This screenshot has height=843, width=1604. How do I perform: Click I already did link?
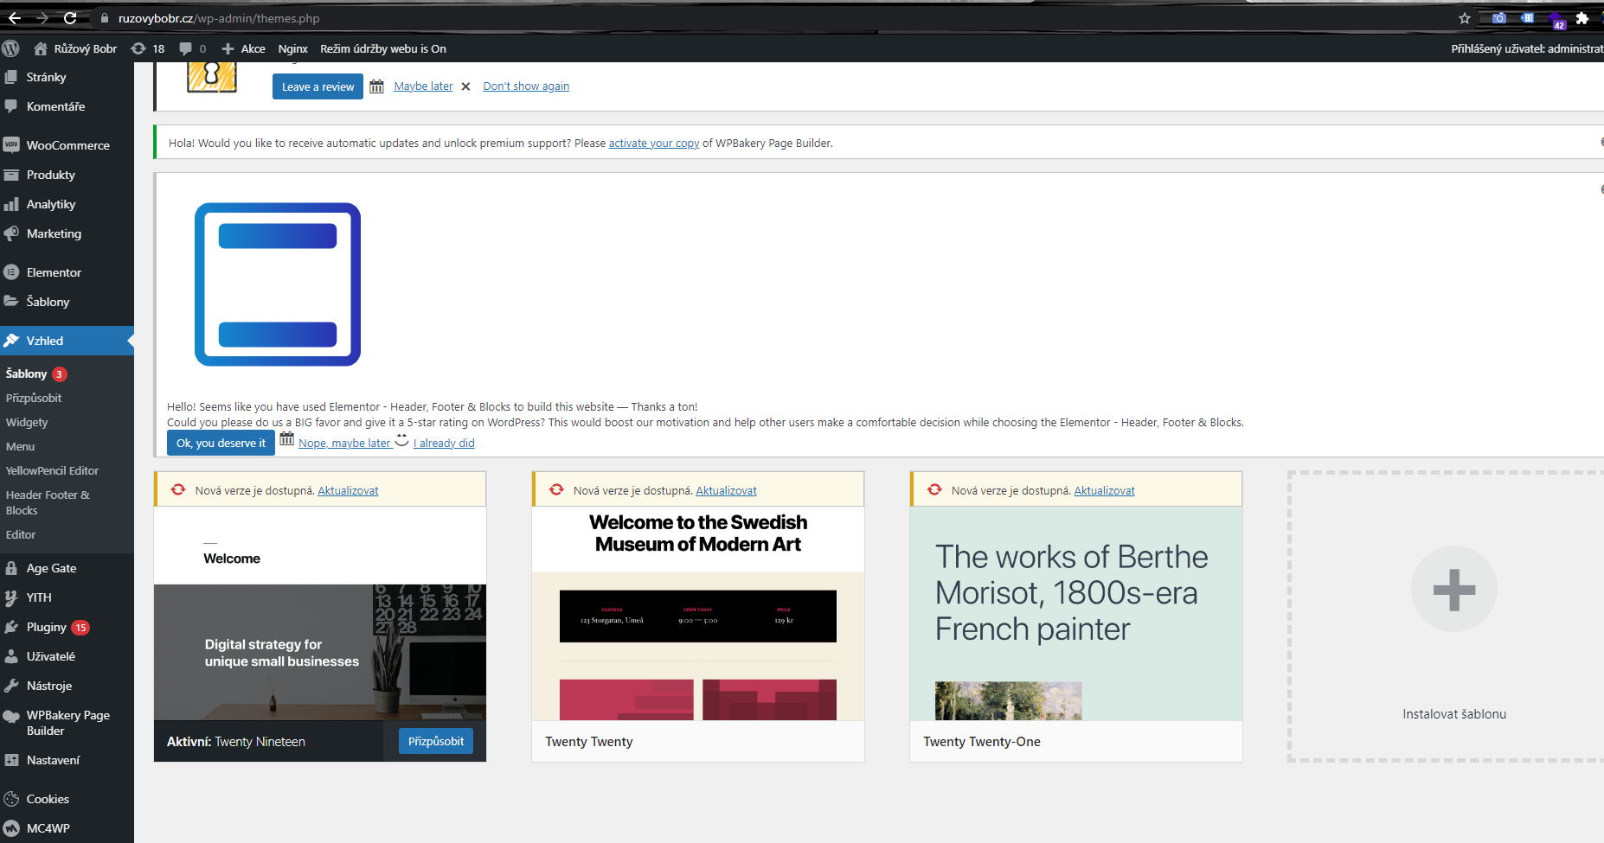point(444,444)
